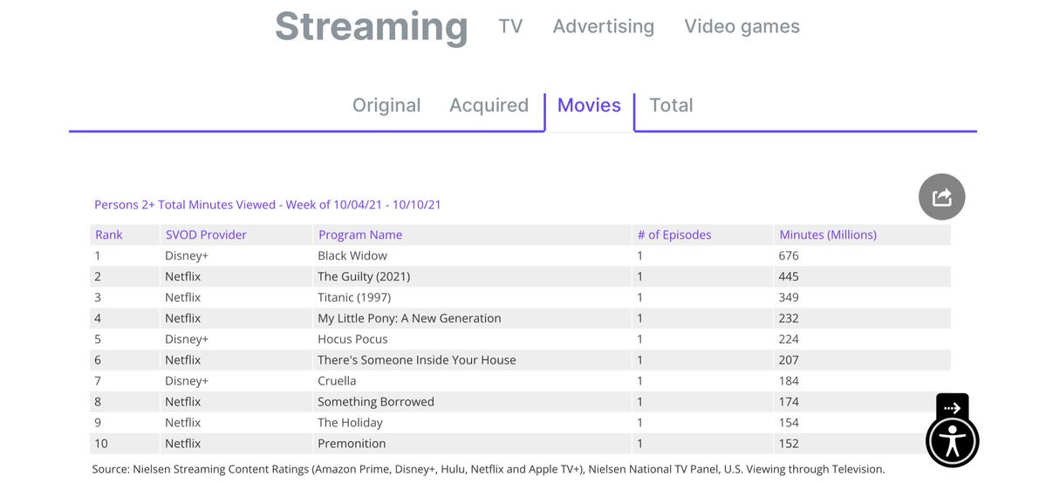Screen dimensions: 1046x483
Task: Click the Hocus Pocus program name
Action: click(352, 339)
